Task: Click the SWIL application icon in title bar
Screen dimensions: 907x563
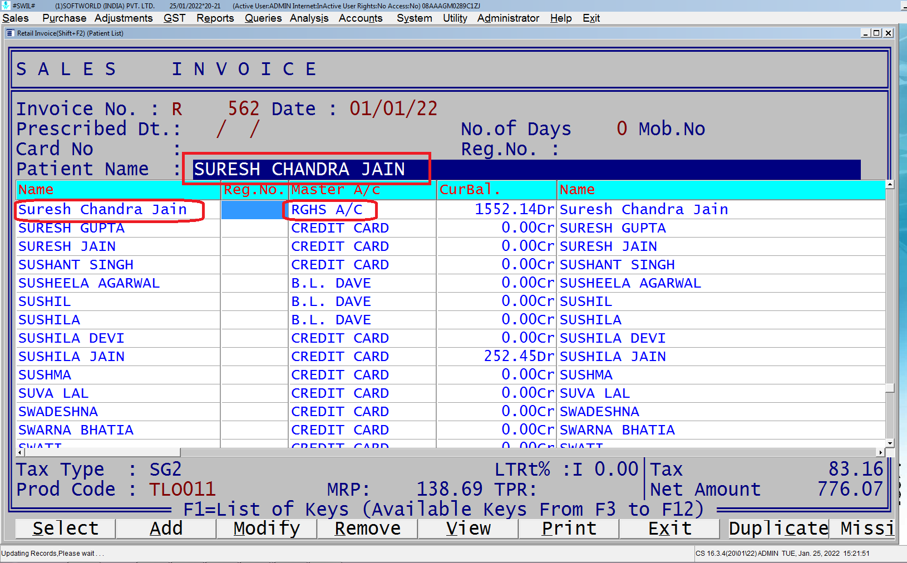Action: [x=6, y=6]
